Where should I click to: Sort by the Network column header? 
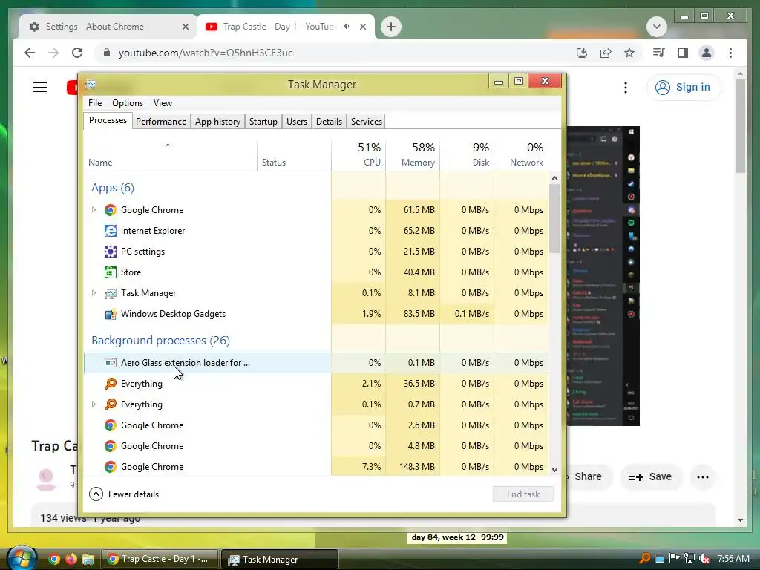522,154
